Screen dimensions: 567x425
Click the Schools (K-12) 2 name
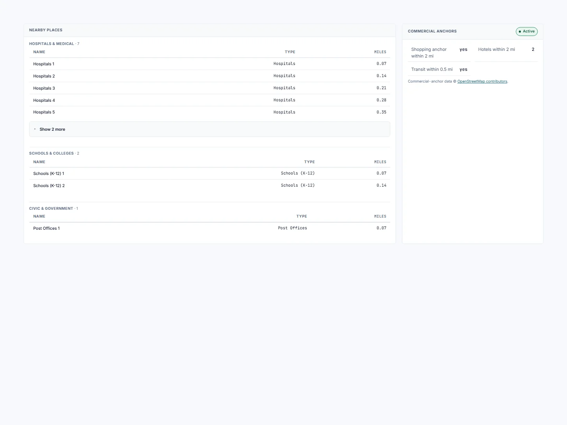pyautogui.click(x=49, y=185)
